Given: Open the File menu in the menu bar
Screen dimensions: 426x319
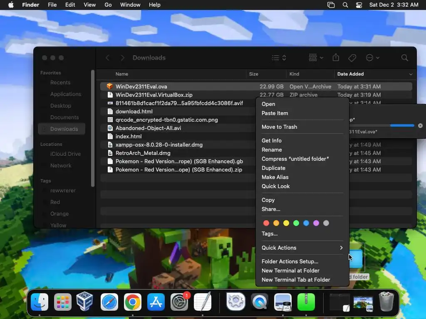Looking at the screenshot, I should click(x=52, y=5).
